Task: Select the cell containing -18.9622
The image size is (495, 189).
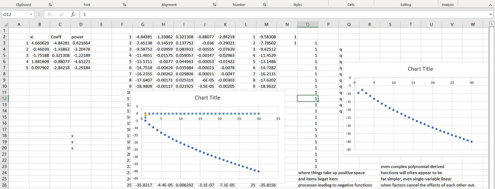Action: click(x=266, y=86)
